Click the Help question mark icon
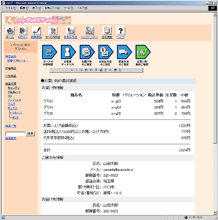 tap(121, 31)
